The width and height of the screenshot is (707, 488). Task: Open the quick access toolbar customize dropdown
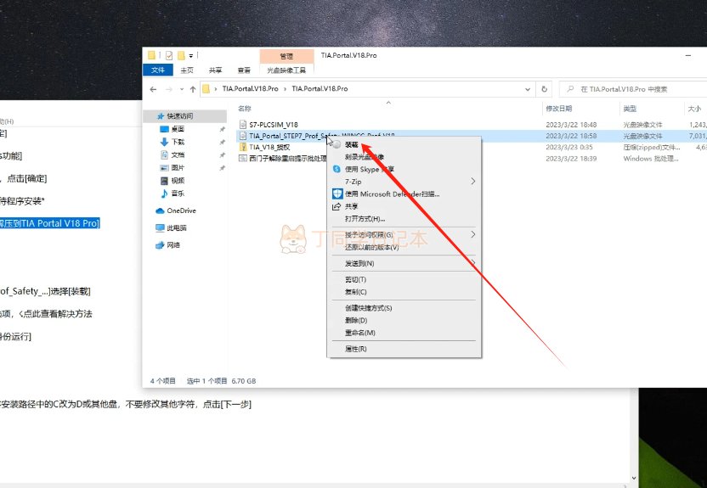click(x=190, y=56)
